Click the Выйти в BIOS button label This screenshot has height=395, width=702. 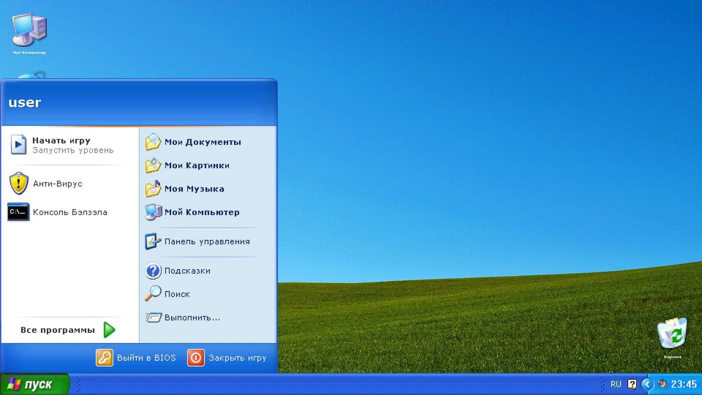coord(146,358)
